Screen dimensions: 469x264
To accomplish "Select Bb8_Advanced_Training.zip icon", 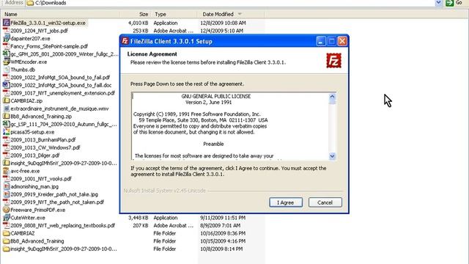I will point(6,116).
